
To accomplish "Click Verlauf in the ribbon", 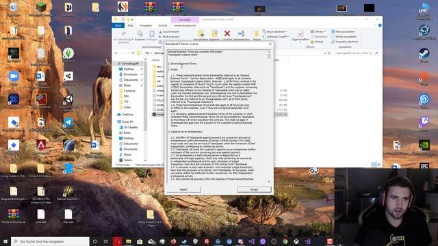I will pos(317,42).
